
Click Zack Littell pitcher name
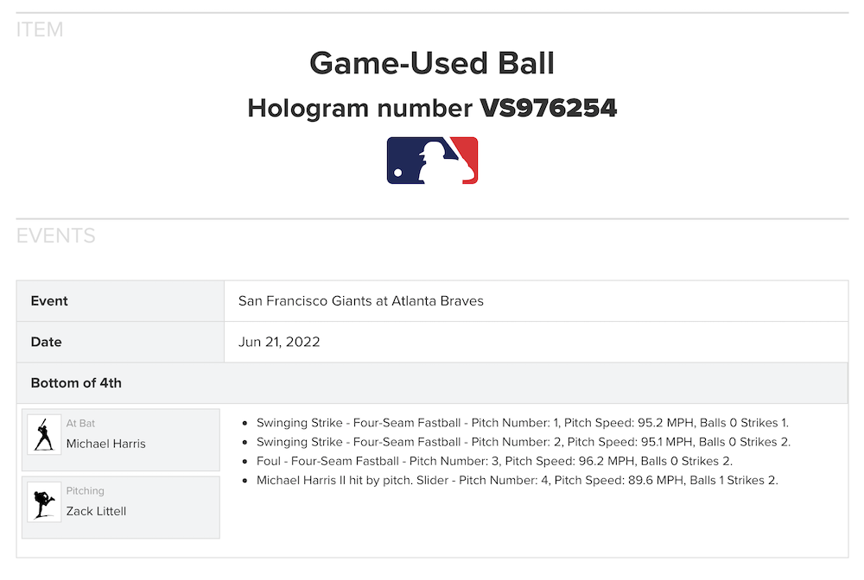tap(97, 511)
